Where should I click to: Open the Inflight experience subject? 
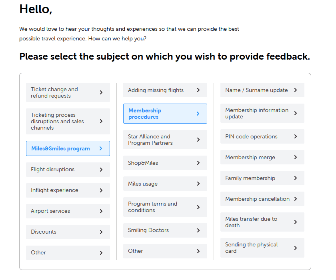coord(68,190)
